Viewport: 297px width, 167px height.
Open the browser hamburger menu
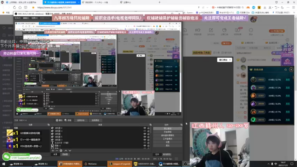click(294, 7)
